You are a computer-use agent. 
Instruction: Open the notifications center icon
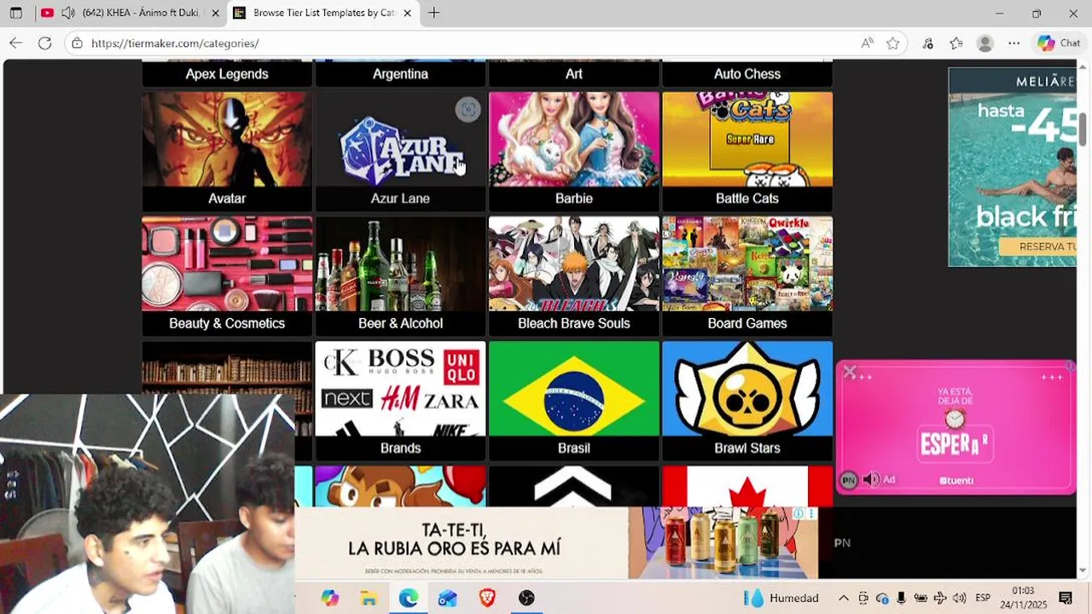click(1066, 598)
